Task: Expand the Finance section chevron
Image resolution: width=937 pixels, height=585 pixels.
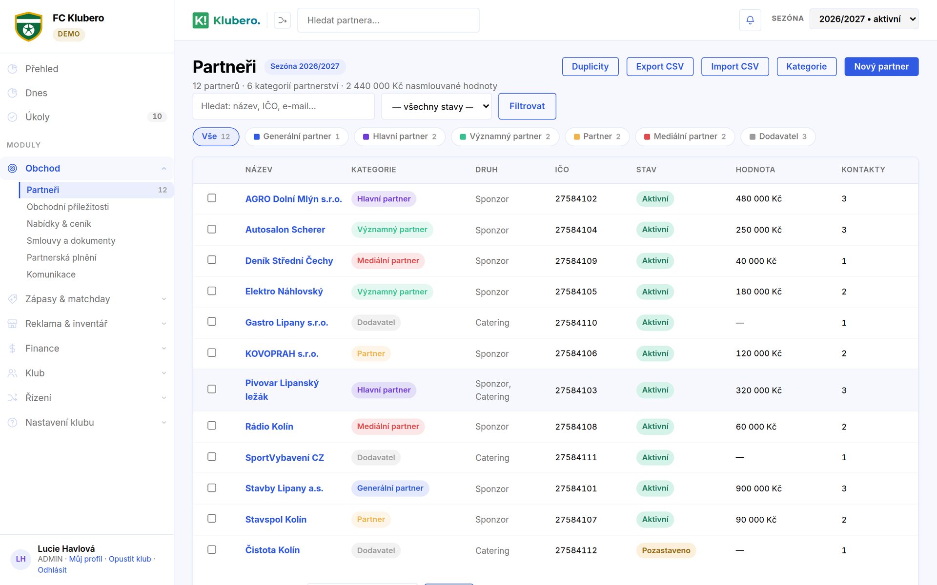Action: click(x=164, y=349)
